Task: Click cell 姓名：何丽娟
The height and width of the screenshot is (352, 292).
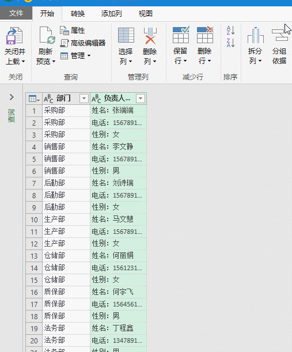Action: click(x=118, y=256)
